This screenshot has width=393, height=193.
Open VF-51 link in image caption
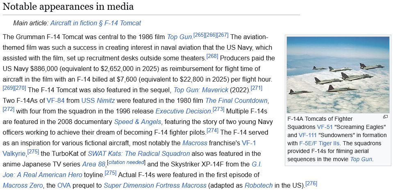325,127
